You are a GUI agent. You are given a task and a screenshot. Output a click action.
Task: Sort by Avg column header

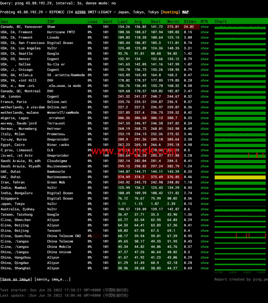coord(138,22)
